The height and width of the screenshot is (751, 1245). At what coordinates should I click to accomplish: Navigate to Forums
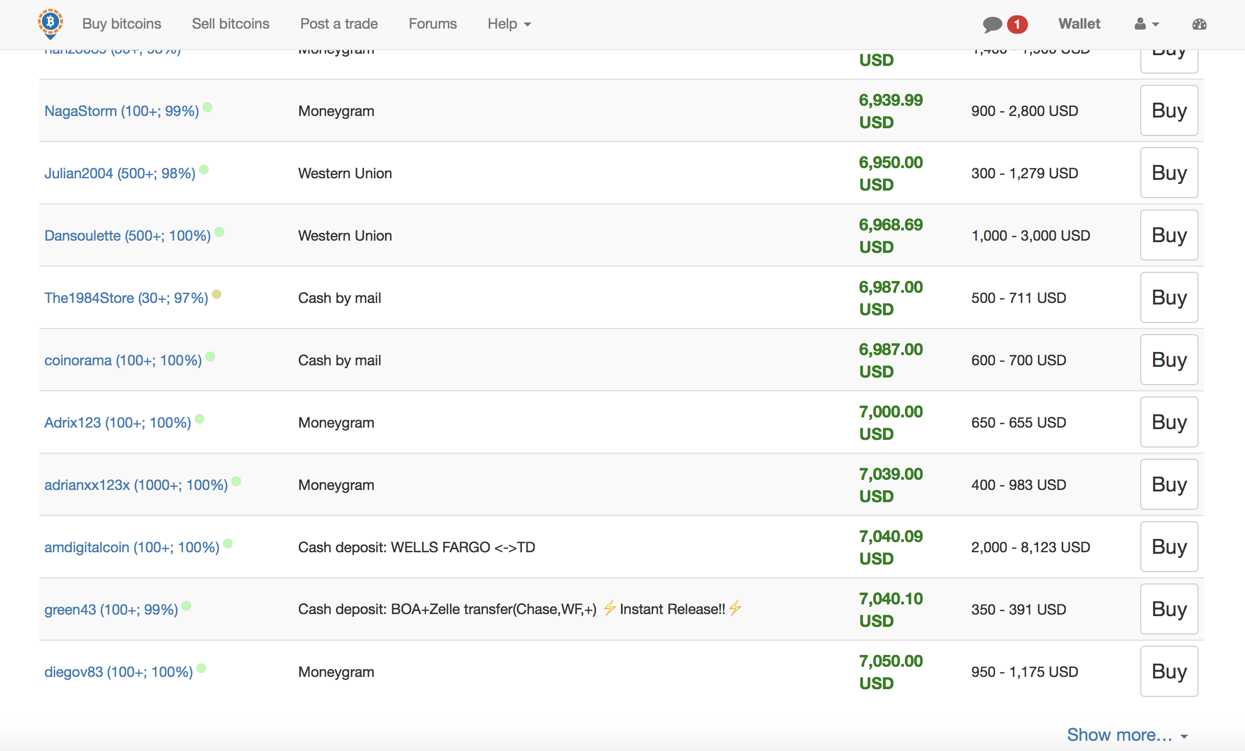coord(433,24)
